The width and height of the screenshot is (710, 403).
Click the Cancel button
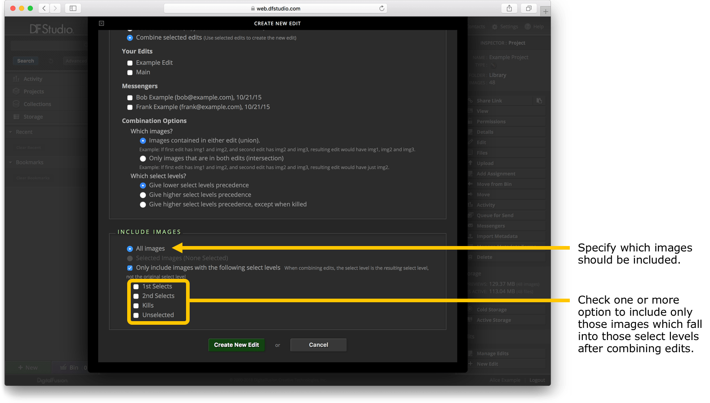click(319, 345)
